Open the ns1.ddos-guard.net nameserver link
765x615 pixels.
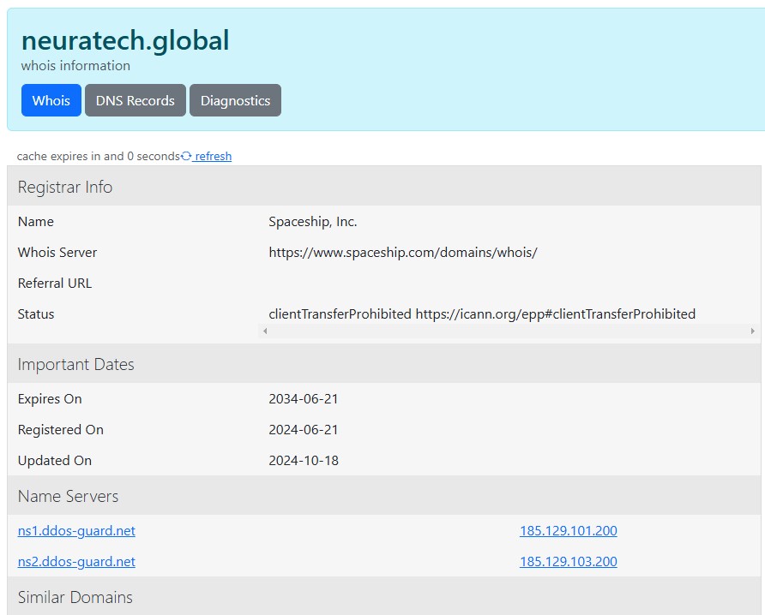click(x=76, y=530)
